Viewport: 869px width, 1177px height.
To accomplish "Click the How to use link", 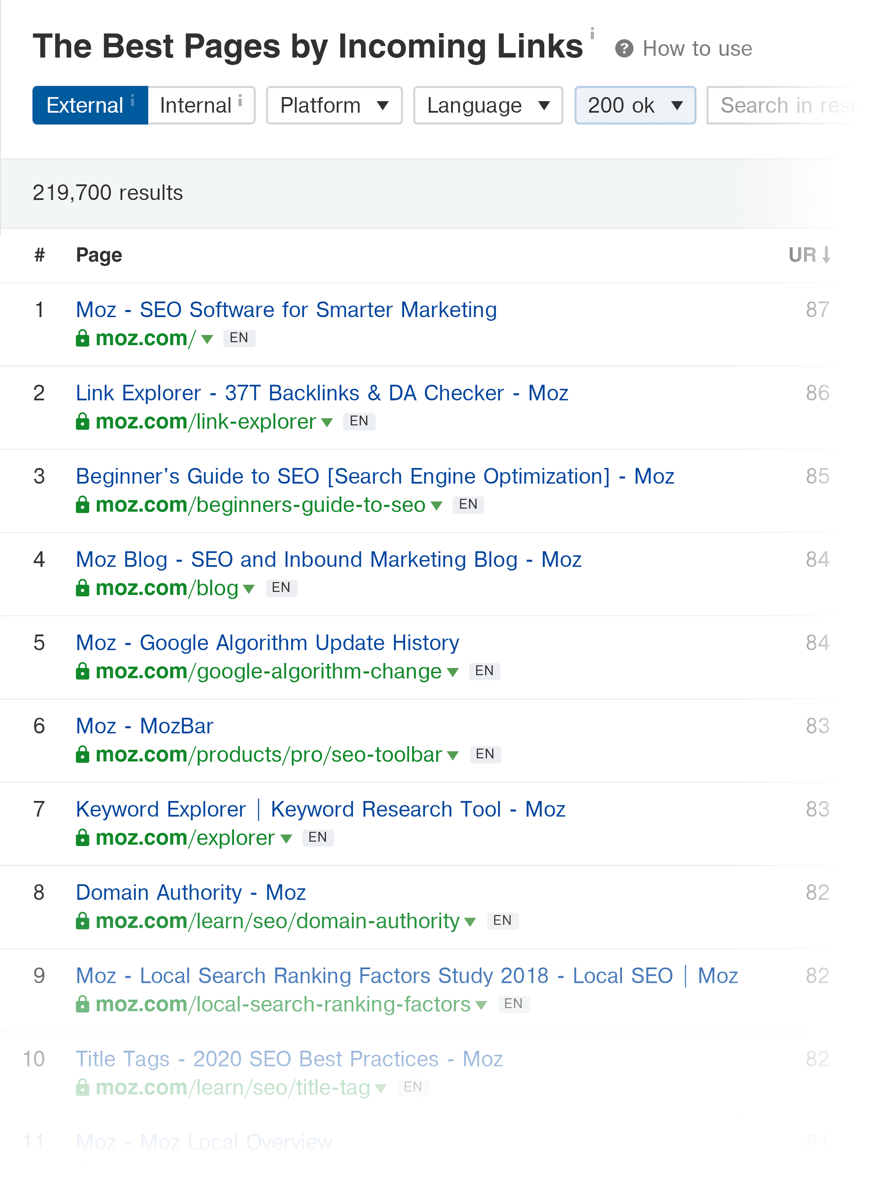I will point(697,49).
